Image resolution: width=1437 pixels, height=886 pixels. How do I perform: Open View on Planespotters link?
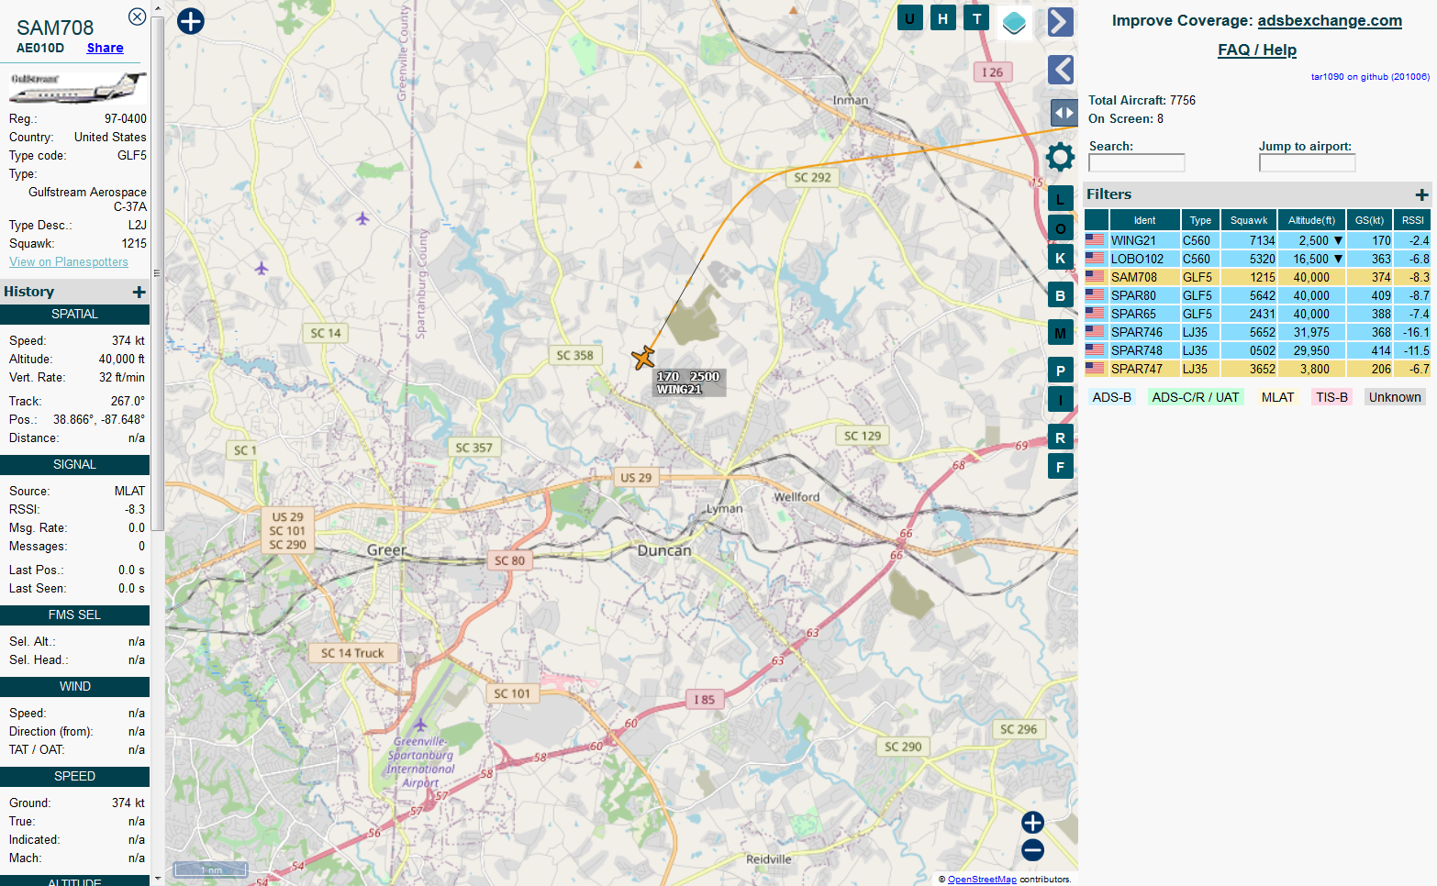(69, 261)
